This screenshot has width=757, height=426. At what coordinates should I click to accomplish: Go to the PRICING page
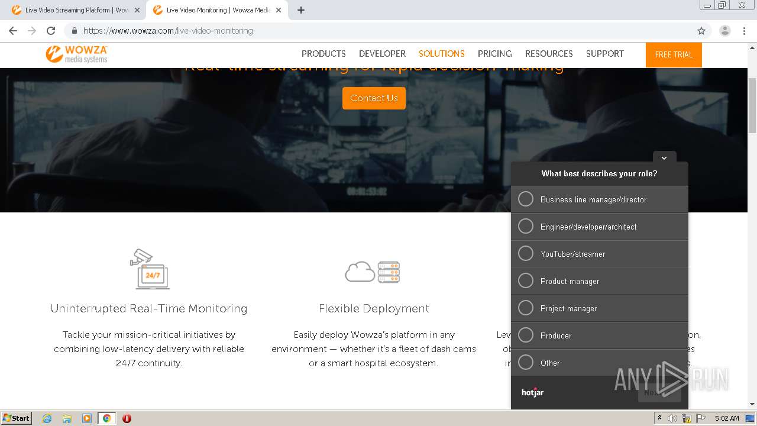pos(494,54)
